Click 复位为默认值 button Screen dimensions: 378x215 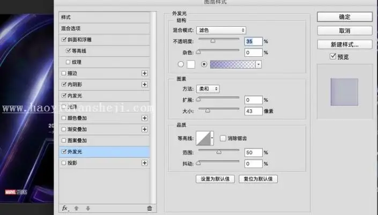click(258, 179)
